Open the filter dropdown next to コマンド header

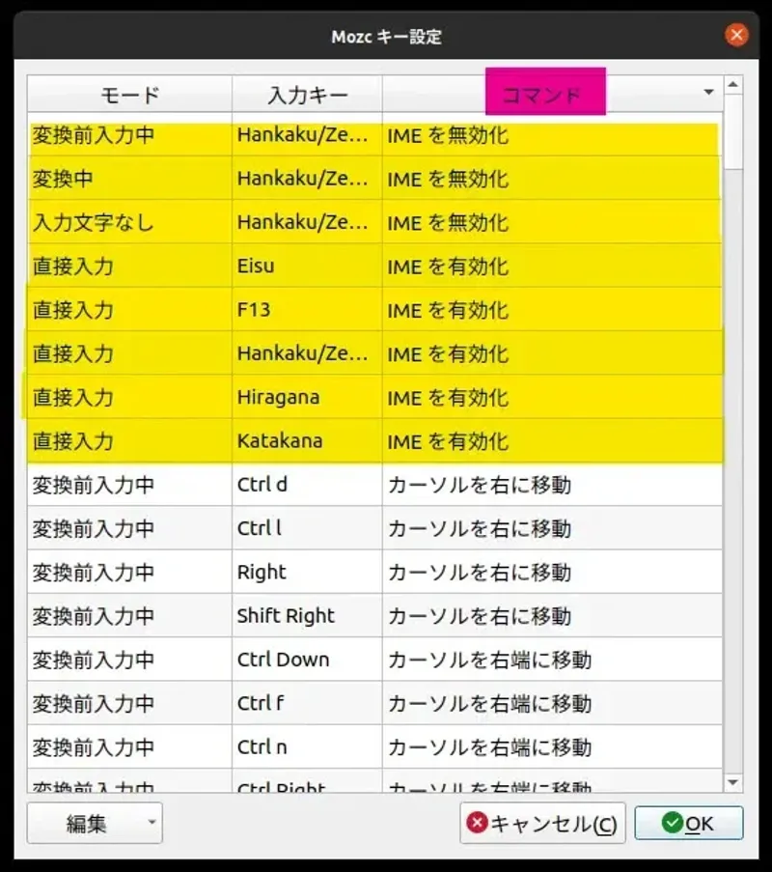708,92
